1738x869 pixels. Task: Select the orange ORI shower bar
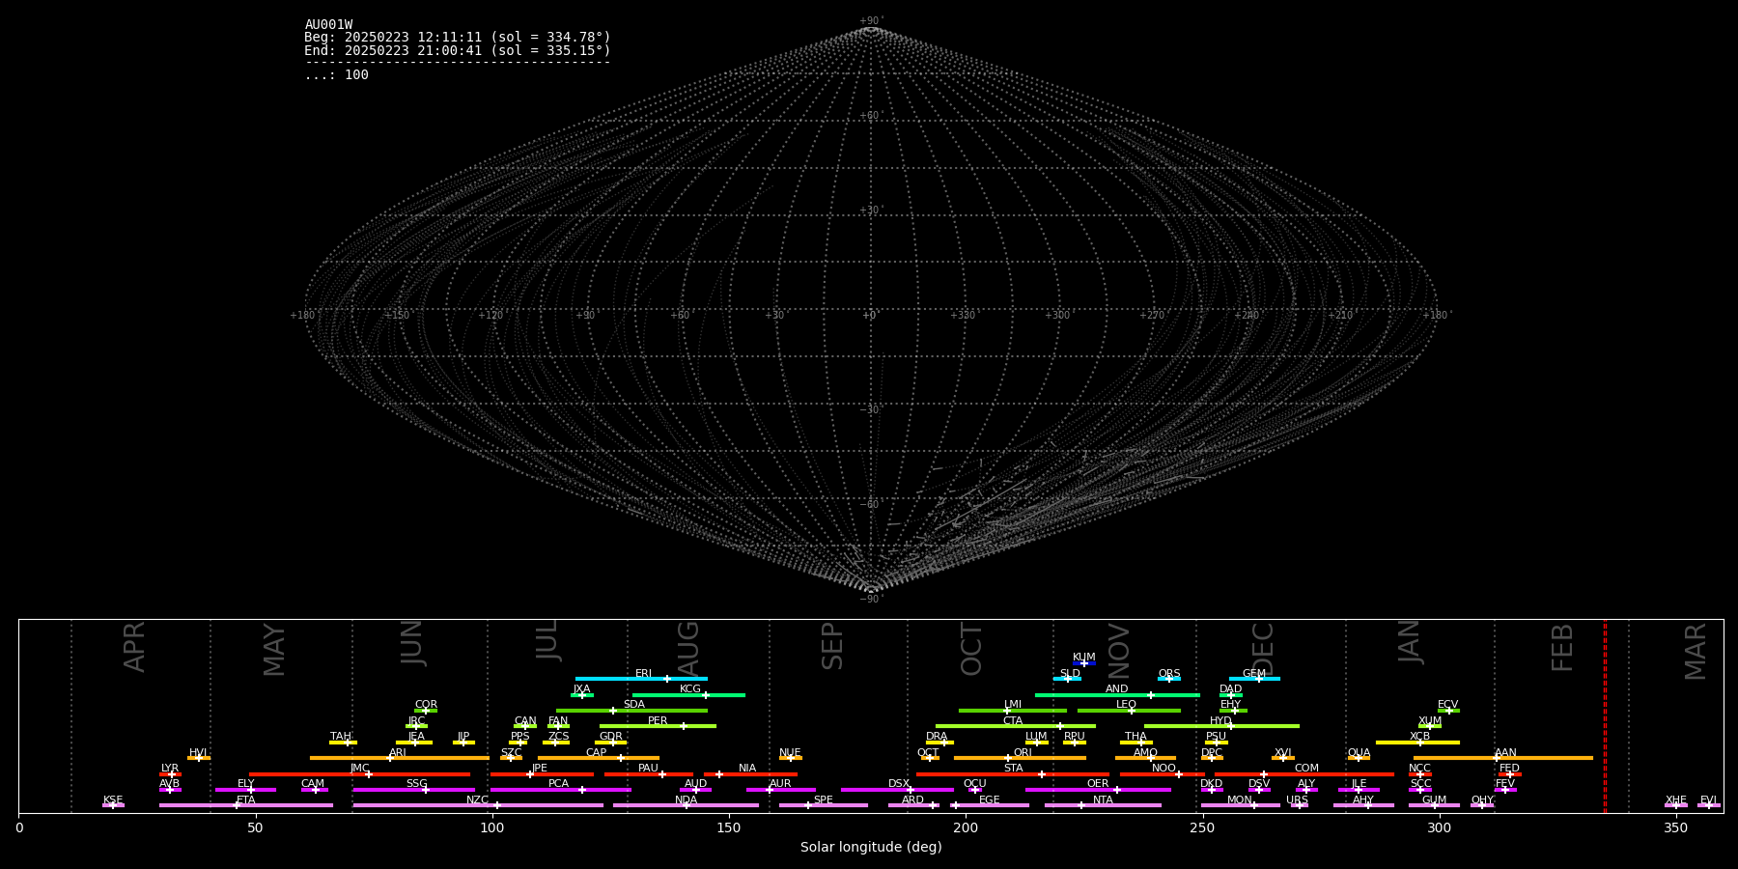(1021, 758)
